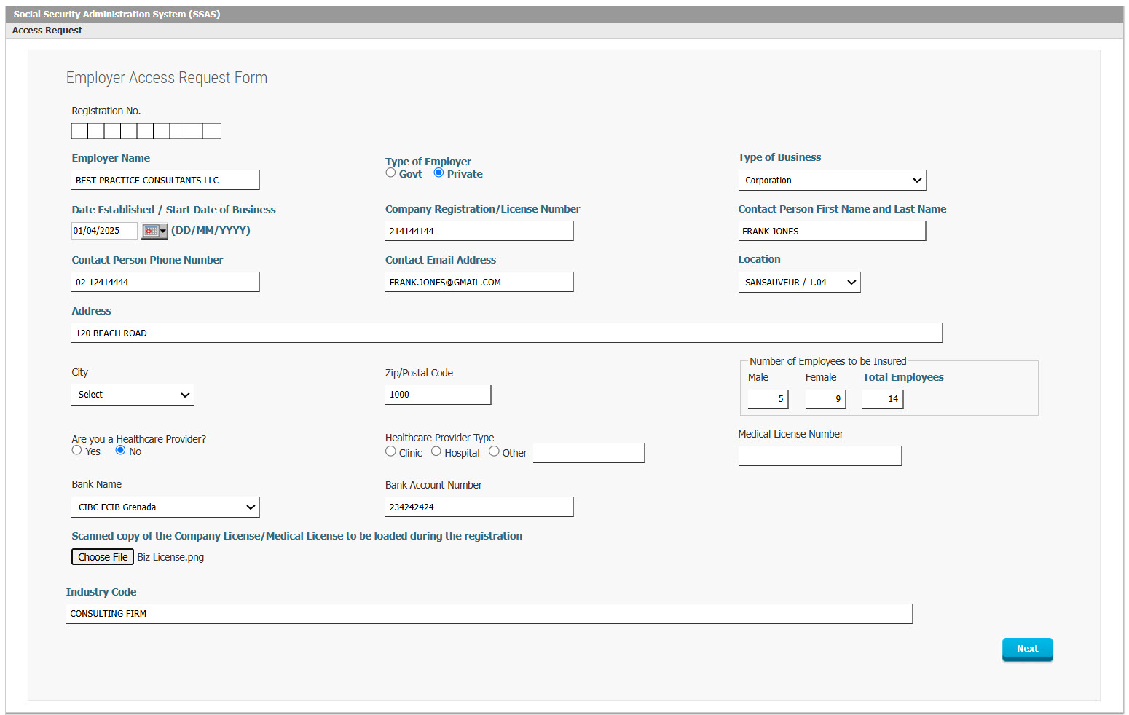
Task: Open the Type of Business dropdown
Action: pyautogui.click(x=832, y=180)
